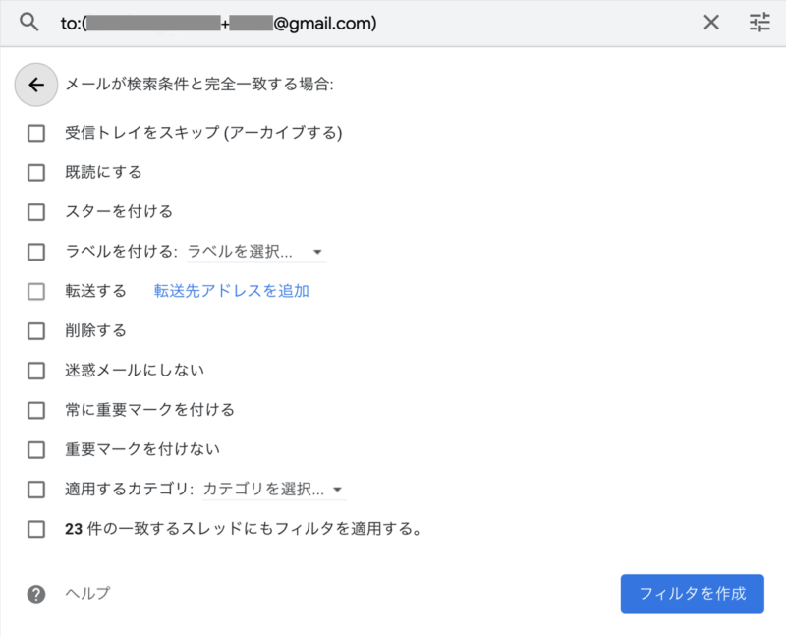Enable 受信トレイをスキップ checkbox

[x=36, y=133]
